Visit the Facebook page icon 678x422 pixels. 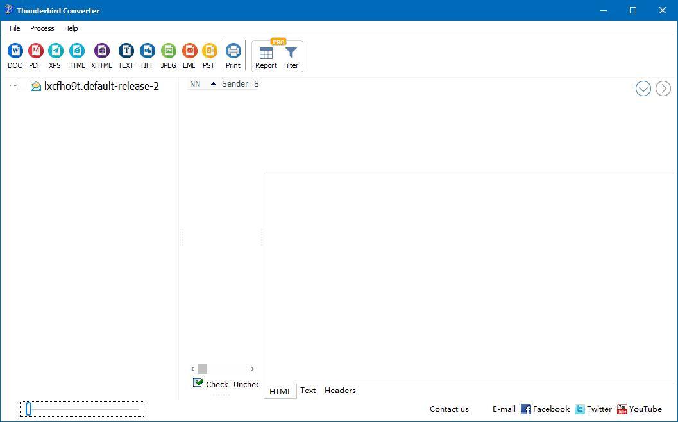click(525, 409)
